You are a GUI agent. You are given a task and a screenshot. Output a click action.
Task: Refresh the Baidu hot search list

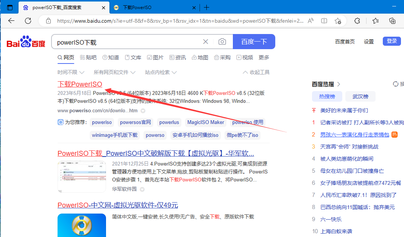pyautogui.click(x=396, y=84)
